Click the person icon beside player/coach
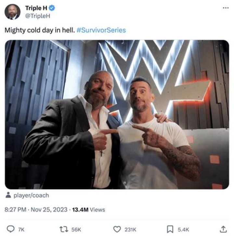The width and height of the screenshot is (234, 236). click(x=9, y=195)
